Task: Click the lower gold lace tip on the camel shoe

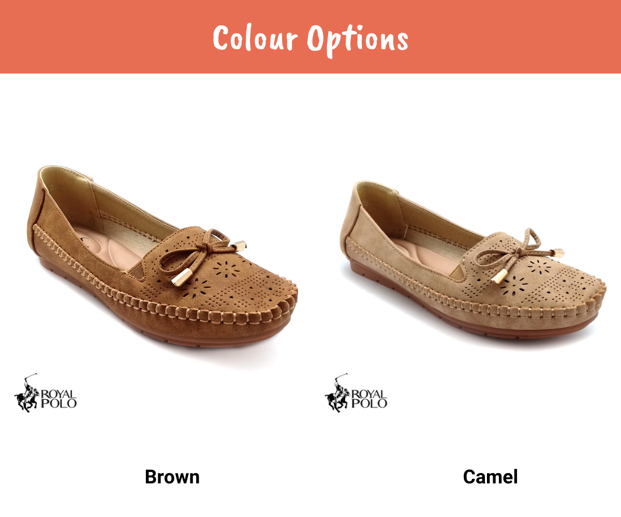Action: [x=499, y=276]
